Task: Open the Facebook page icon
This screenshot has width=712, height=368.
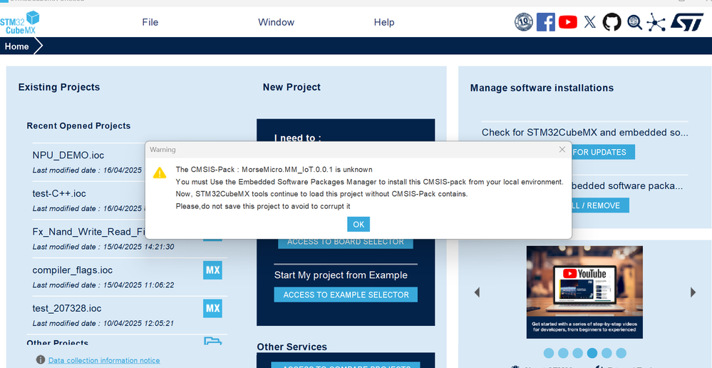Action: (x=545, y=22)
